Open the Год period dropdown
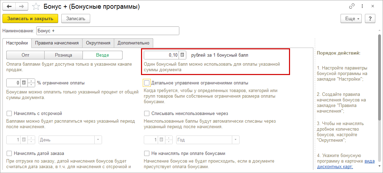The width and height of the screenshot is (383, 173). [236, 140]
